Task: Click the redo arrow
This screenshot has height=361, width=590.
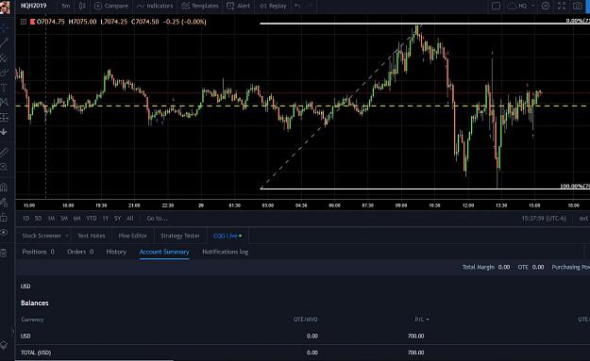Action: (x=310, y=6)
